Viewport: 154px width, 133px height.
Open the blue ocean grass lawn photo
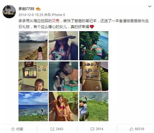pyautogui.click(x=33, y=107)
